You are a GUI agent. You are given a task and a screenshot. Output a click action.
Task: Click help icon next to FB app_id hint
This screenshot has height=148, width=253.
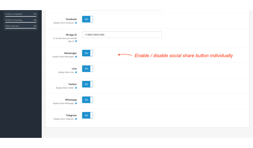(x=76, y=41)
